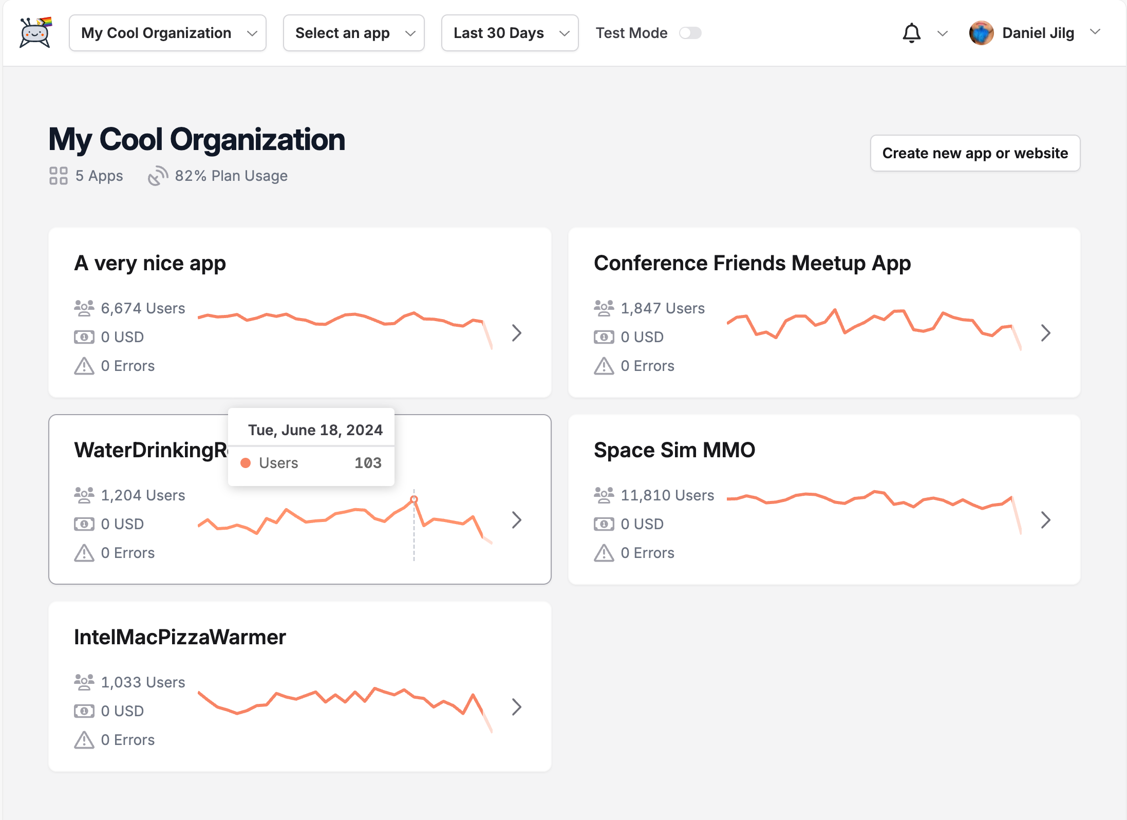This screenshot has height=820, width=1127.
Task: Change the Last 30 Days range dropdown
Action: [x=510, y=33]
